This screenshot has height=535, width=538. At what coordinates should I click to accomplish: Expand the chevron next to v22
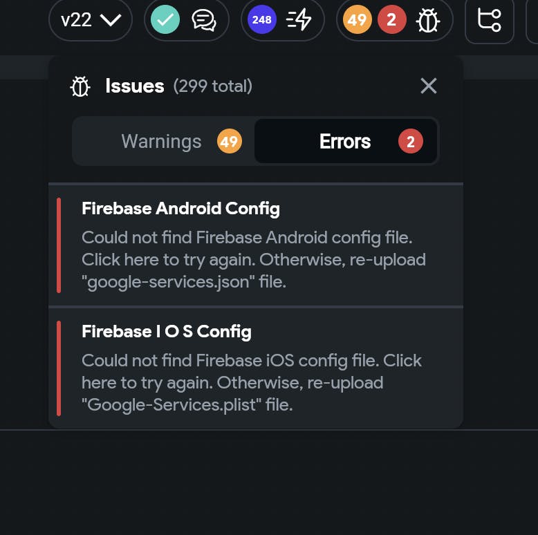tap(111, 20)
